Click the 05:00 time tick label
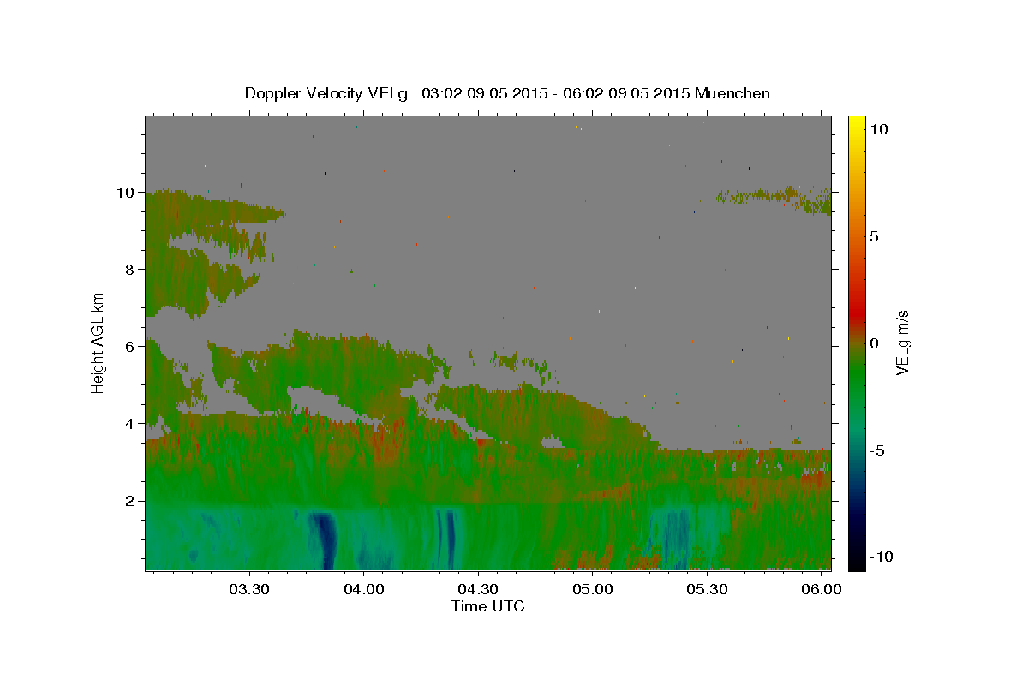The width and height of the screenshot is (1028, 685). (592, 590)
